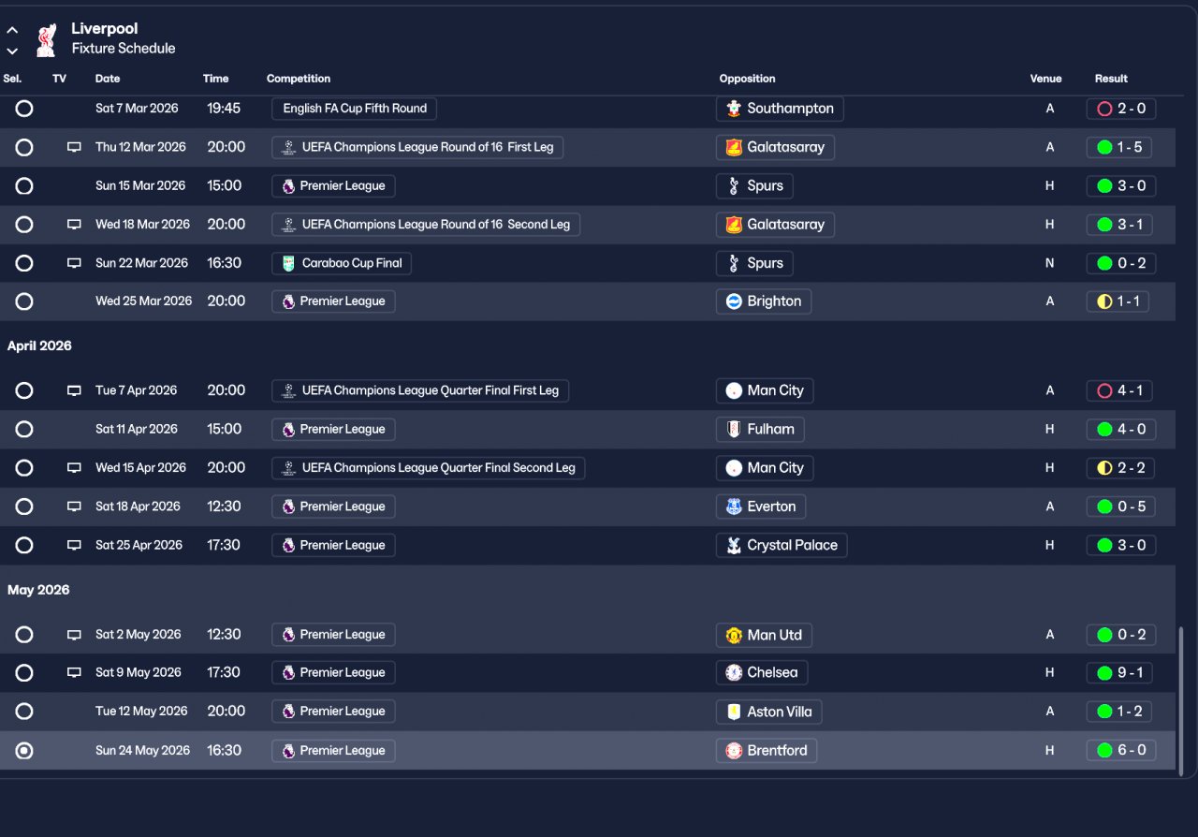Image resolution: width=1198 pixels, height=837 pixels.
Task: Click Galatasaray crest in the 18 Mar row
Action: pos(734,225)
